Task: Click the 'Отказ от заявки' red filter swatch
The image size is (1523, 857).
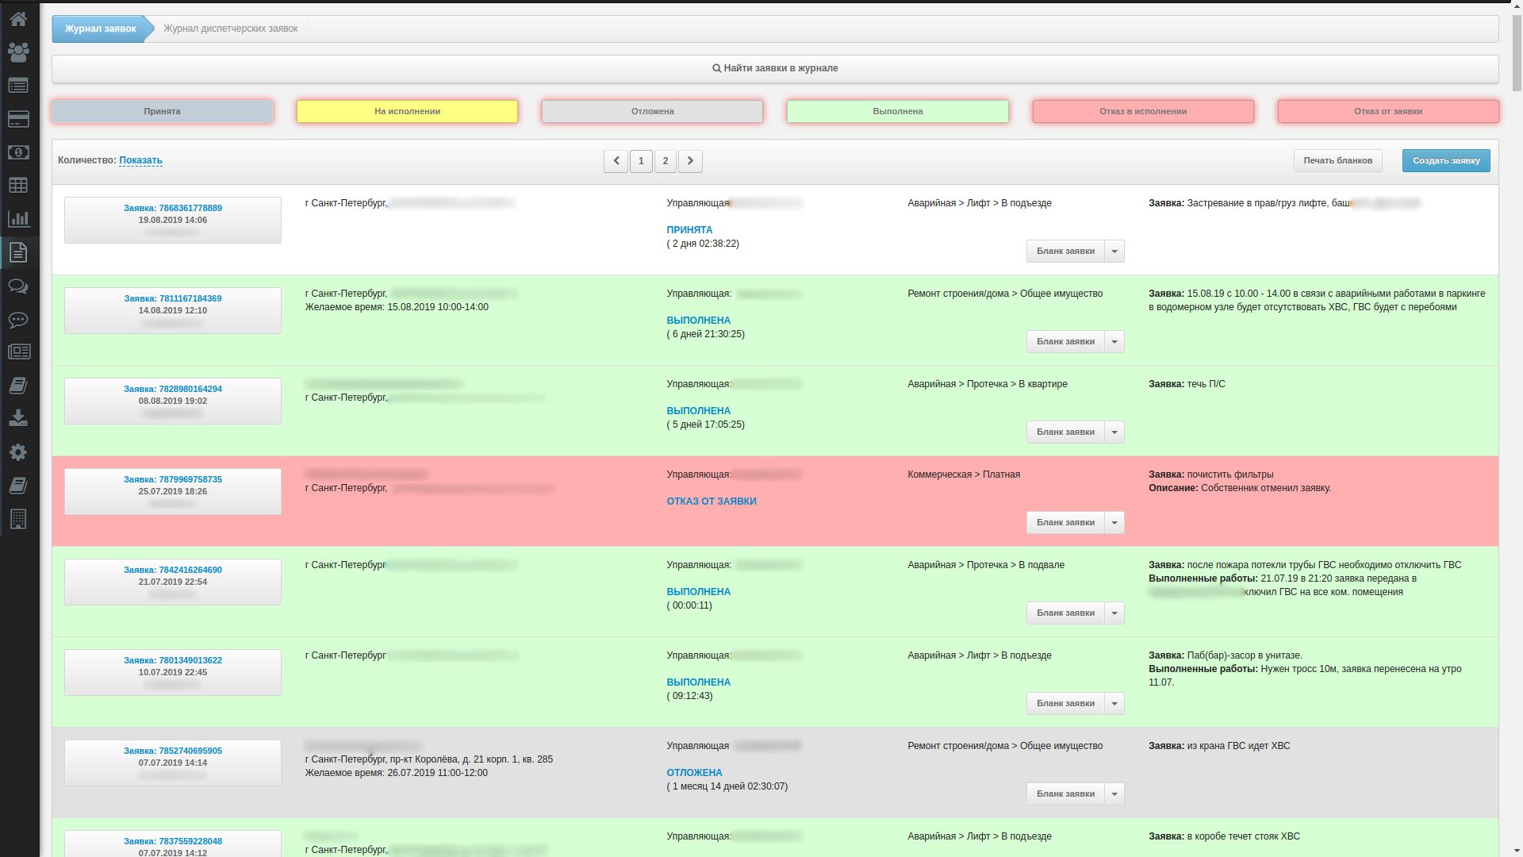Action: (1387, 112)
